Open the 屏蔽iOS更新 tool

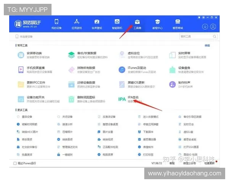click(x=137, y=85)
